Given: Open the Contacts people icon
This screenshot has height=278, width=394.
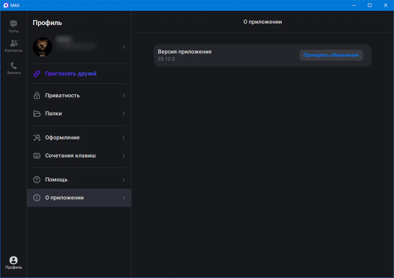Looking at the screenshot, I should coord(14,43).
